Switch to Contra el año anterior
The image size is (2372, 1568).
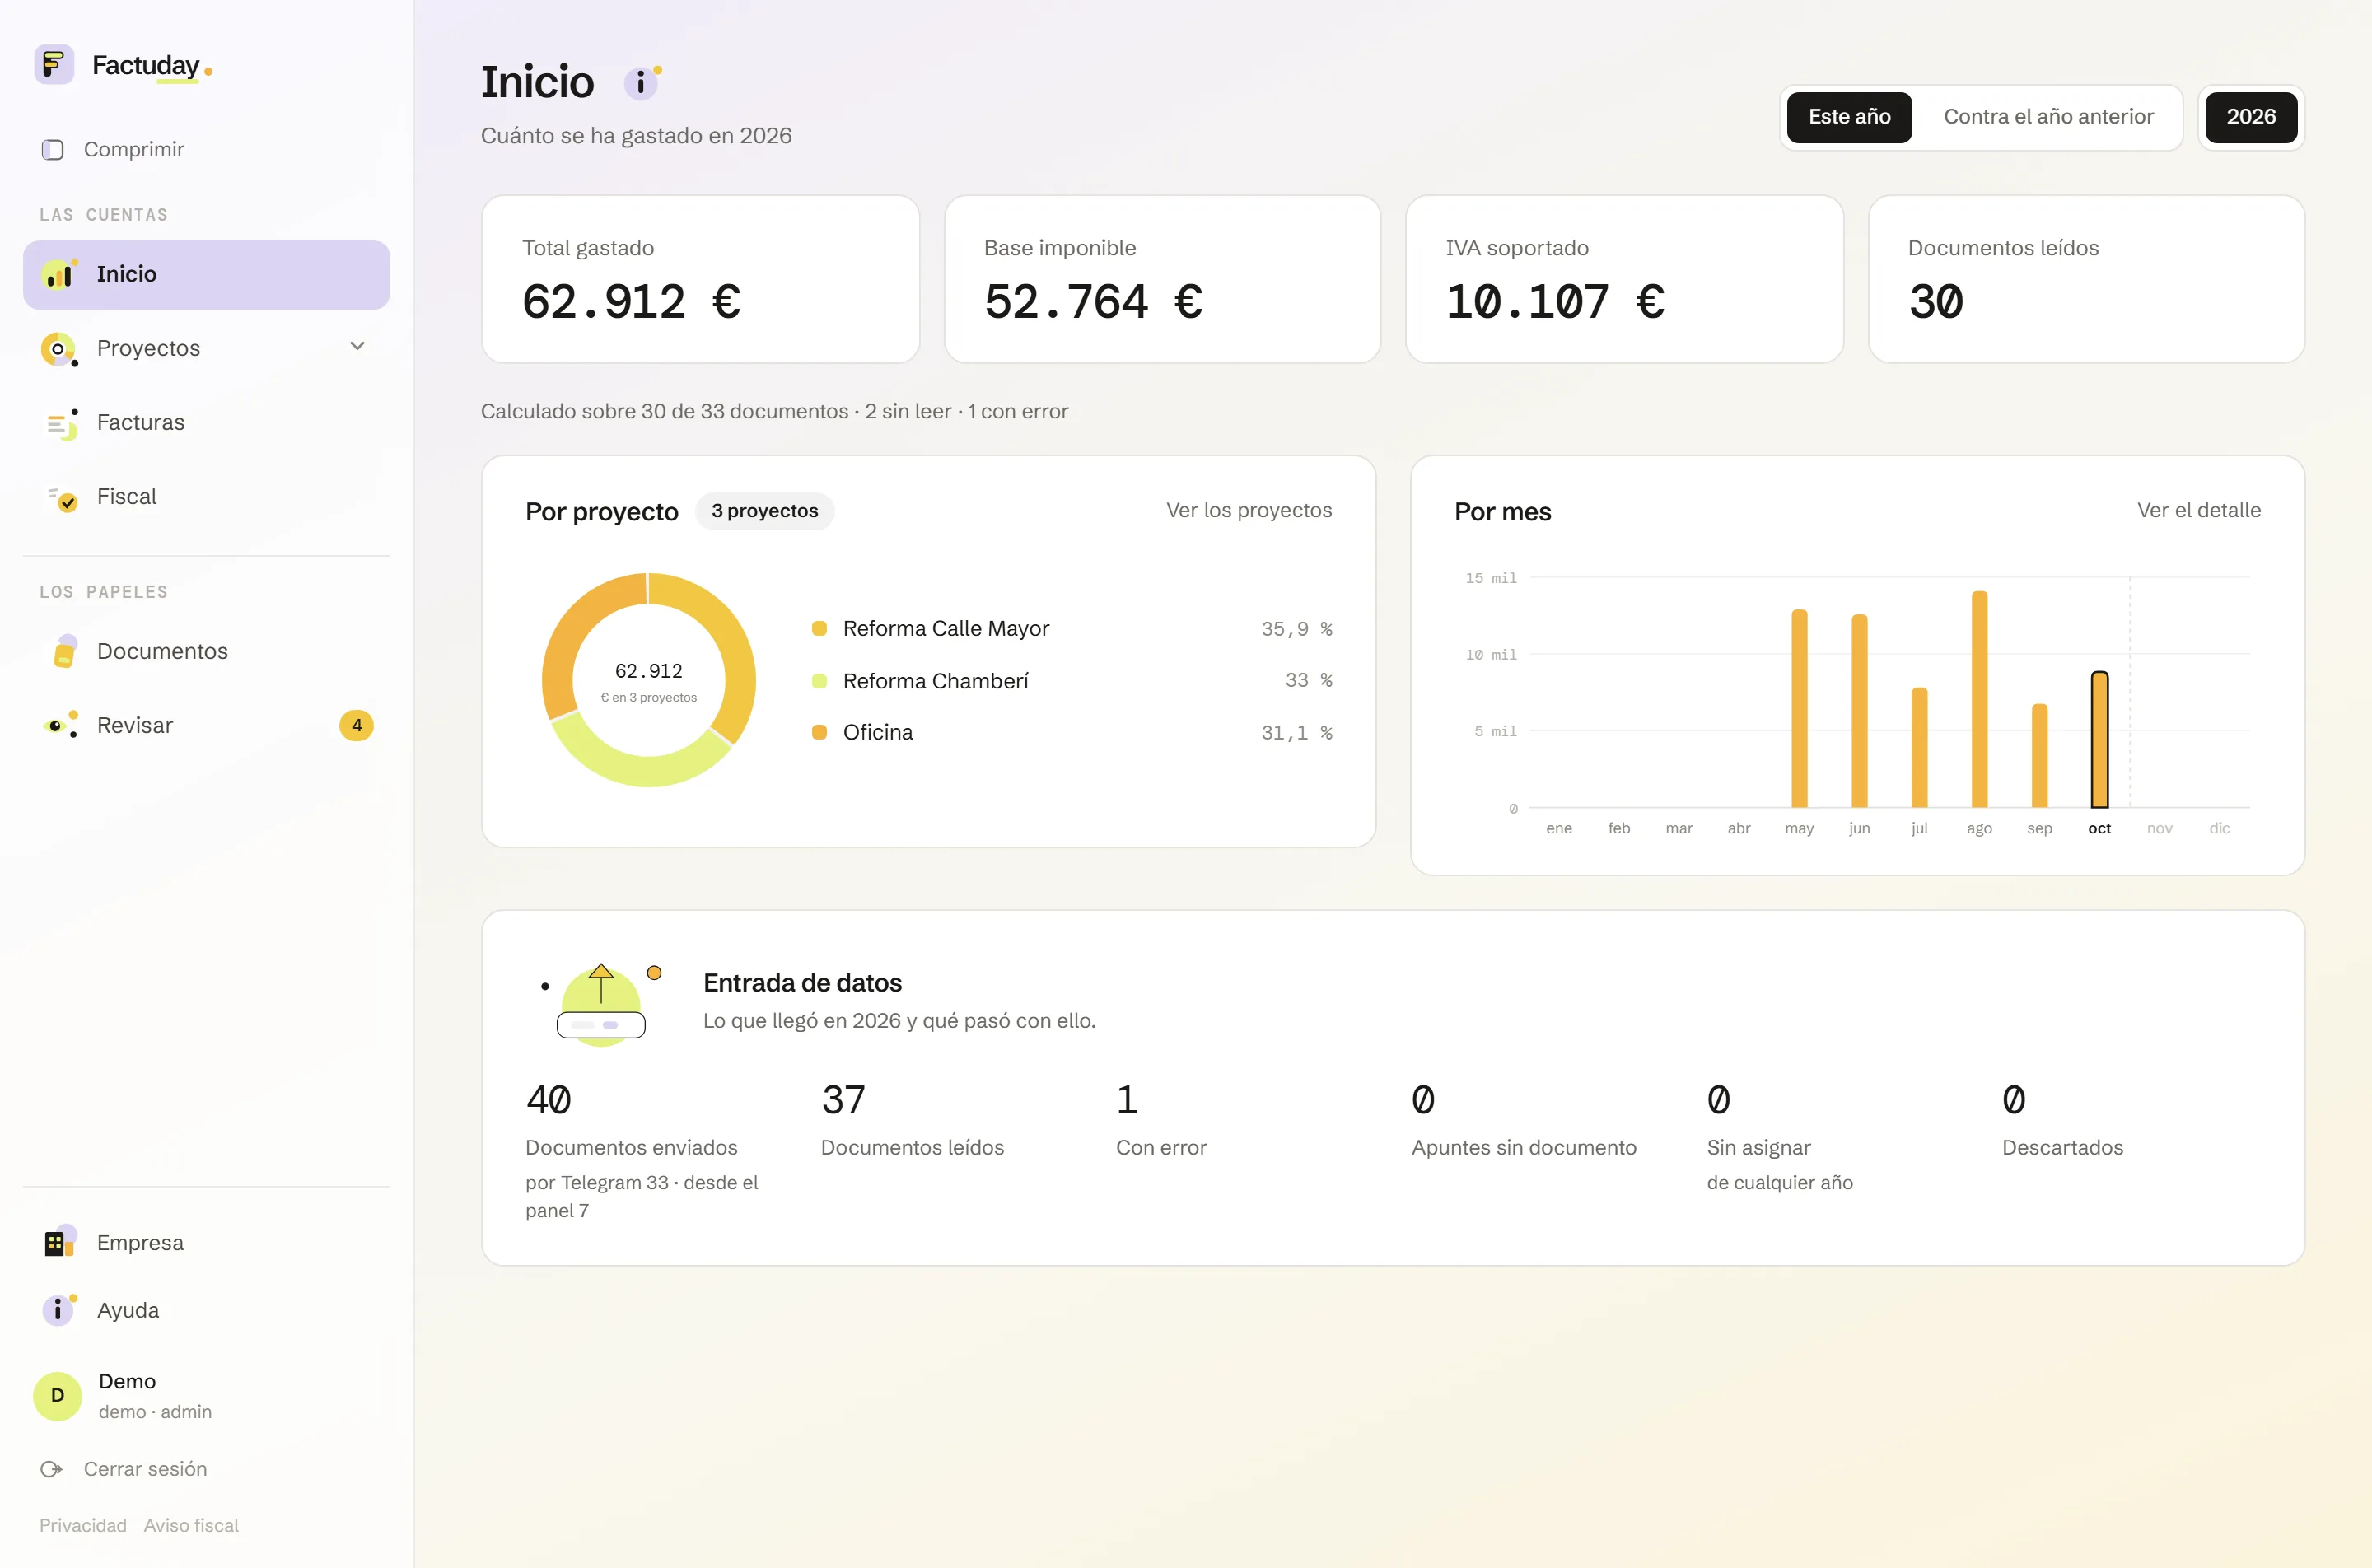tap(2048, 117)
